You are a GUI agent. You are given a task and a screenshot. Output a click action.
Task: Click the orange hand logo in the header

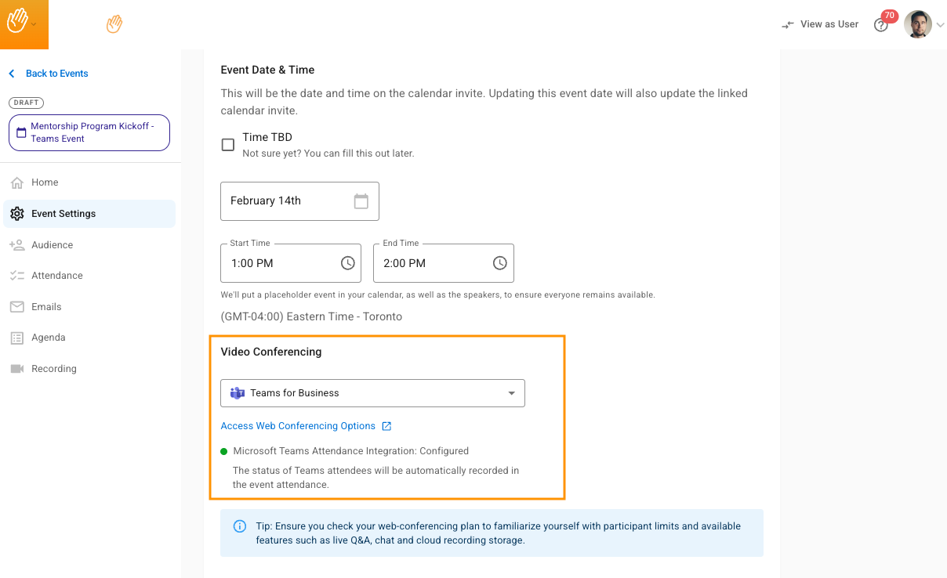pos(114,24)
